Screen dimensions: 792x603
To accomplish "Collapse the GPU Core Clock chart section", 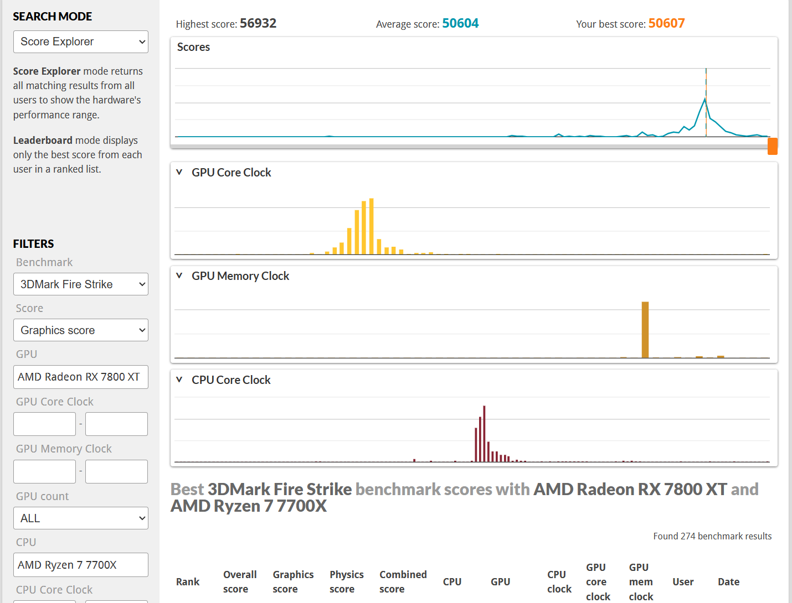I will [179, 172].
